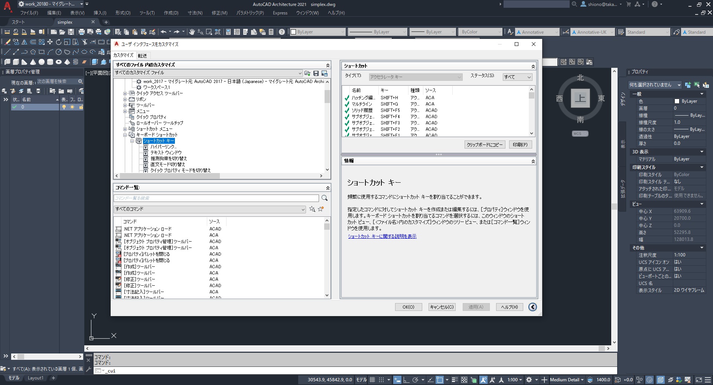Click the OK(O) button
The width and height of the screenshot is (713, 385).
coord(408,307)
